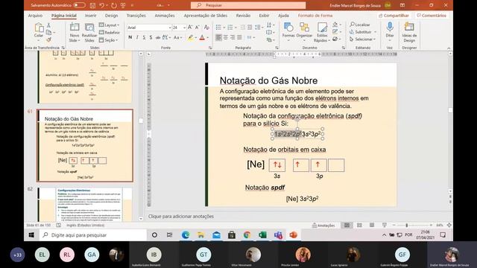Click the shape effects icon

pos(336,39)
